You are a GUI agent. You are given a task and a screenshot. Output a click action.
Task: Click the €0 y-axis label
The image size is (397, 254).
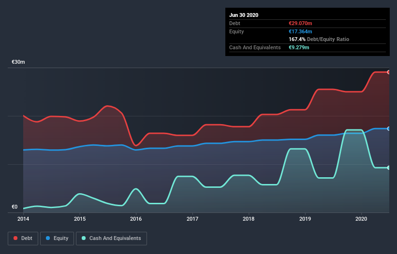pyautogui.click(x=15, y=207)
